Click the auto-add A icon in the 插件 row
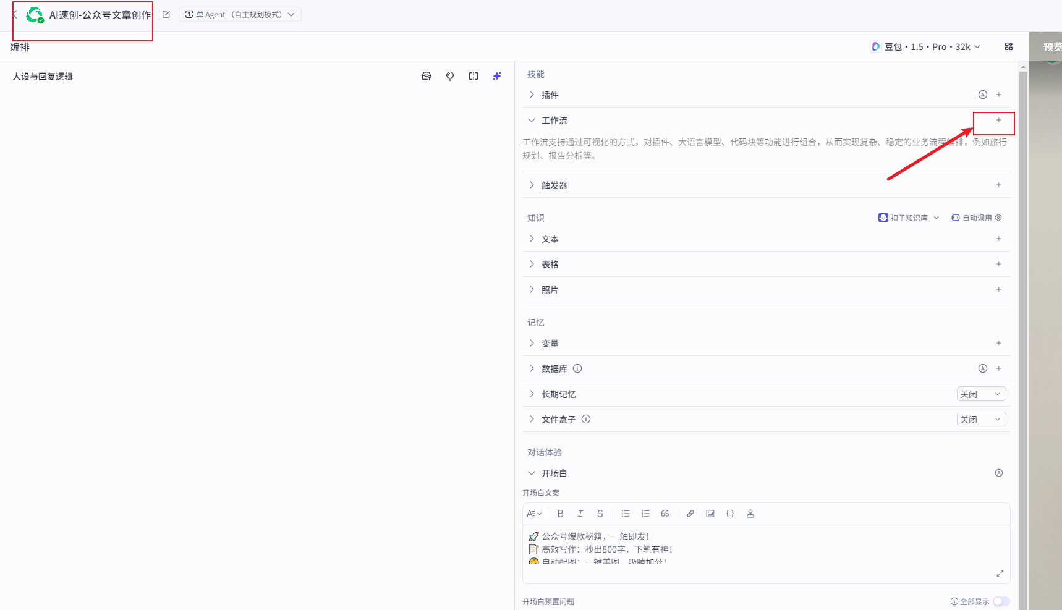Viewport: 1062px width, 610px height. click(983, 95)
